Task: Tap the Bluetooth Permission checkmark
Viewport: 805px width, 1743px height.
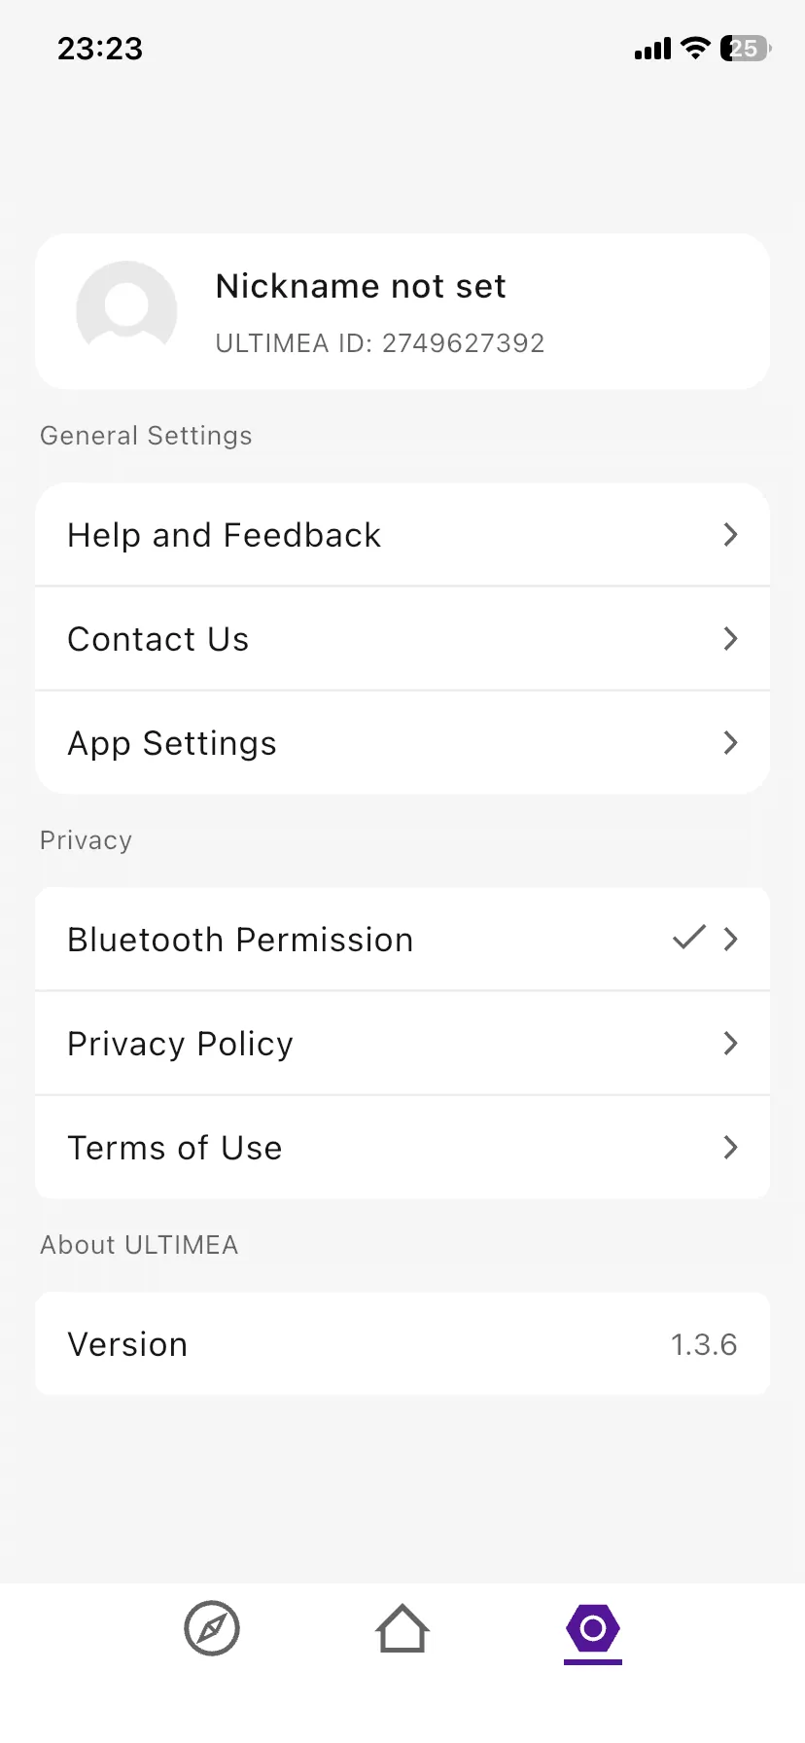Action: 688,938
